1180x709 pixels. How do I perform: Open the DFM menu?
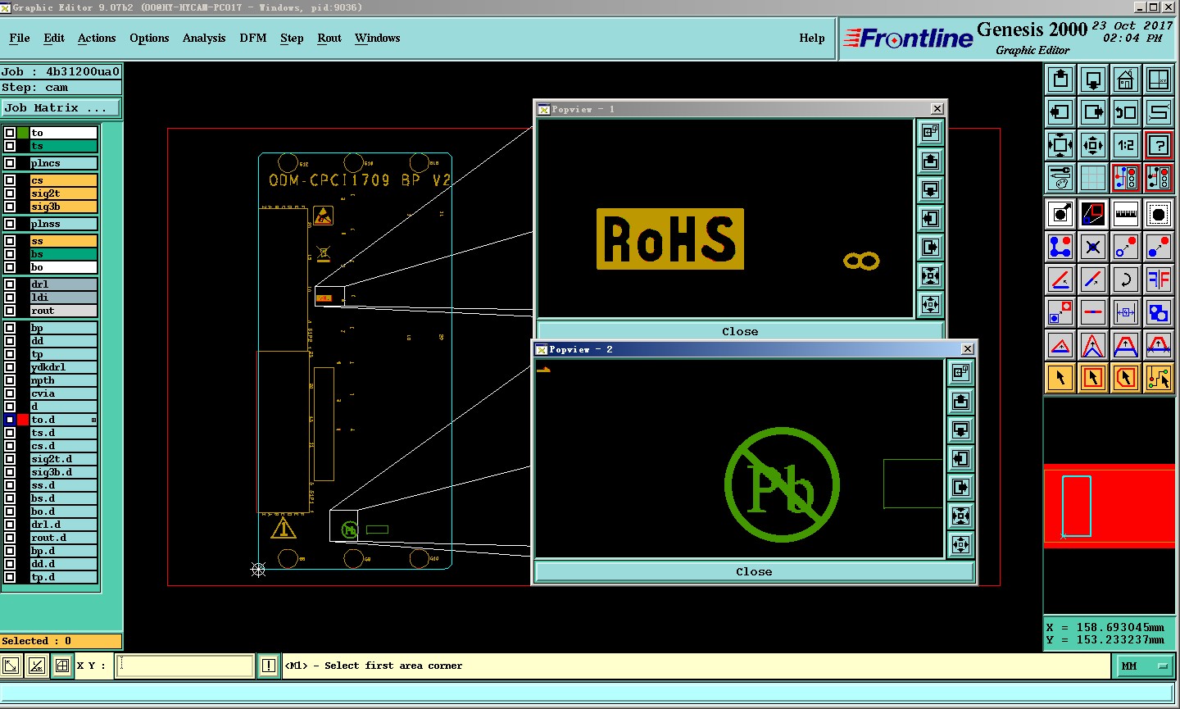click(x=253, y=38)
